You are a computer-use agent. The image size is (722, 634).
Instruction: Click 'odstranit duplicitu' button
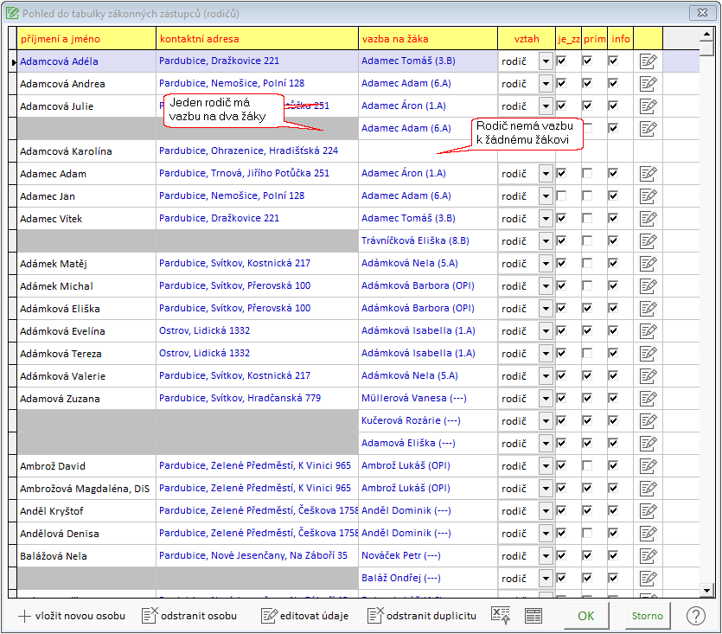coord(422,616)
